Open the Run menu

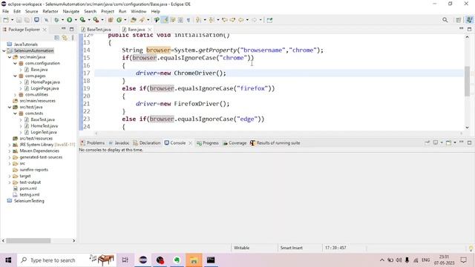[122, 11]
